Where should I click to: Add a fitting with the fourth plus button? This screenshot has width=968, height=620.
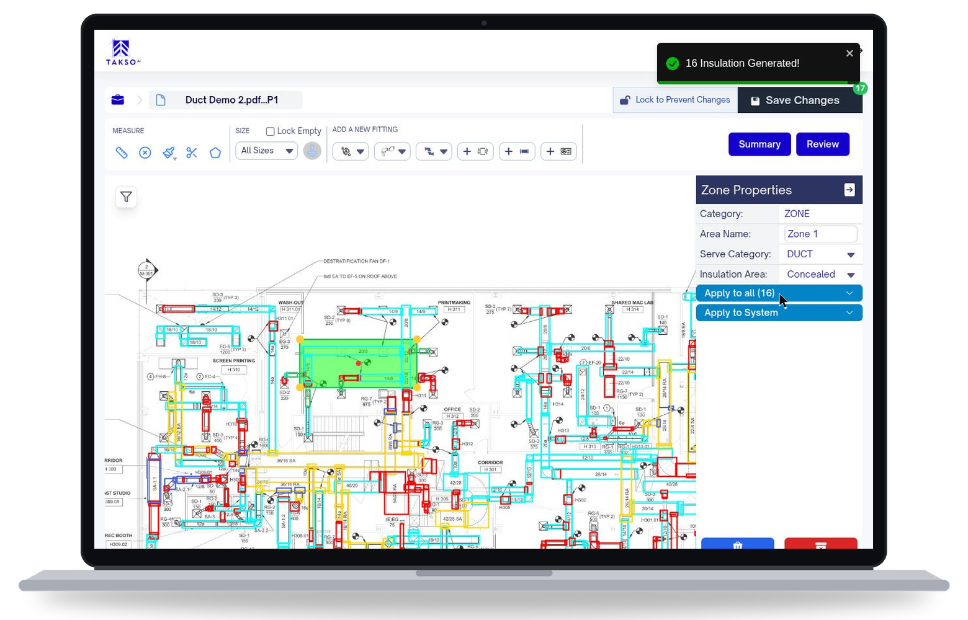coord(475,151)
